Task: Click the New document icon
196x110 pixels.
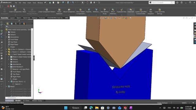Action: (x=53, y=2)
